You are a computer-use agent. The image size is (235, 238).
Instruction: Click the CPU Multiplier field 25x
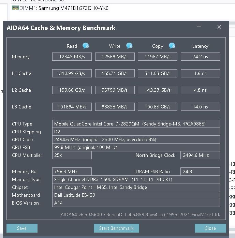(x=72, y=155)
